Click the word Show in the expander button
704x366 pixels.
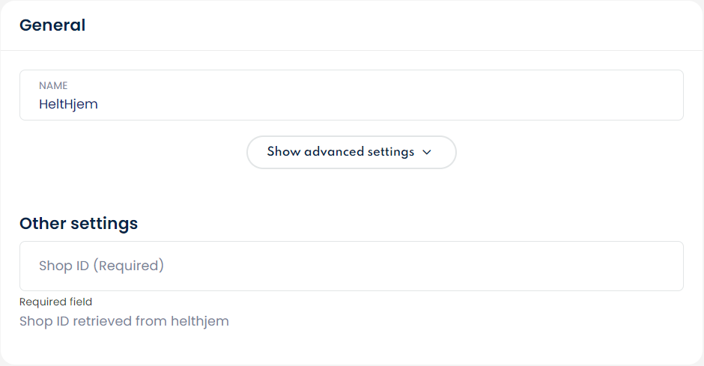(x=284, y=152)
